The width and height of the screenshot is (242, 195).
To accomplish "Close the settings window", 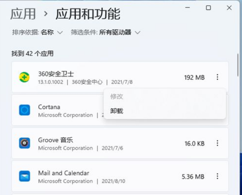I will (229, 8).
